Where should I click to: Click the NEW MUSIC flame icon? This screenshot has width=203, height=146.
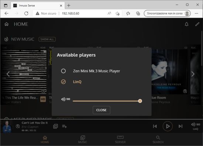point(6,39)
